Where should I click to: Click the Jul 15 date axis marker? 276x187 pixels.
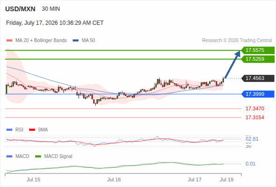click(x=33, y=180)
